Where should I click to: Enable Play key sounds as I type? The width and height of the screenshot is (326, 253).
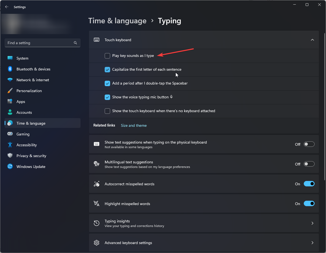(x=107, y=56)
